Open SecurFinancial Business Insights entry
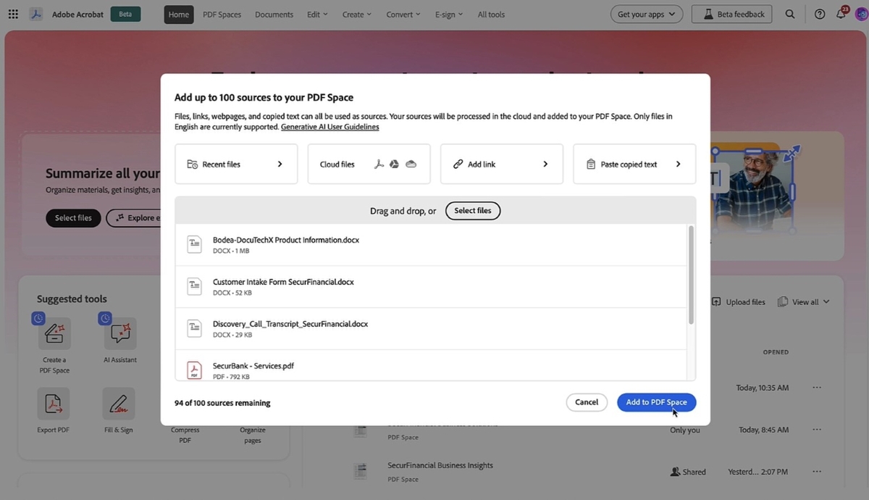This screenshot has width=869, height=500. click(x=440, y=465)
